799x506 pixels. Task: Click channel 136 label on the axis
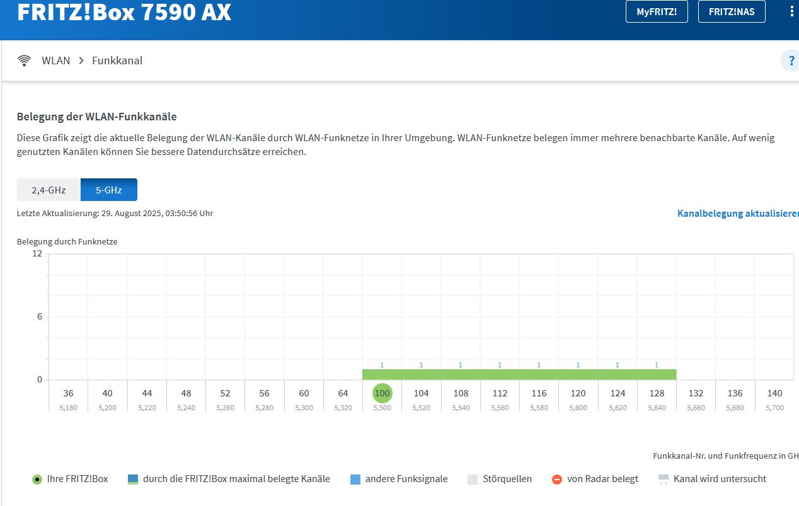tap(735, 393)
